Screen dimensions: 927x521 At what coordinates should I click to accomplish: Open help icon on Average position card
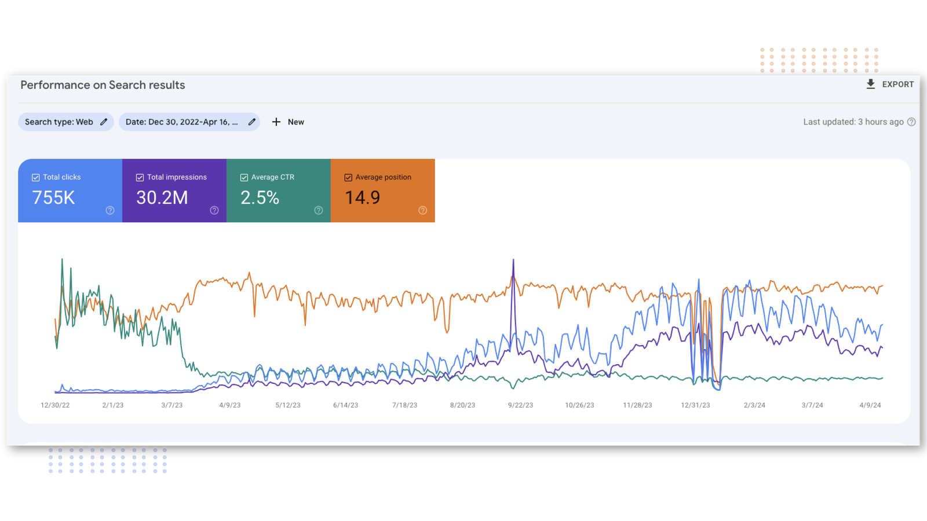coord(423,210)
